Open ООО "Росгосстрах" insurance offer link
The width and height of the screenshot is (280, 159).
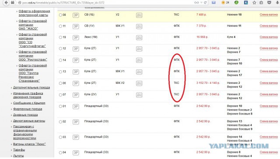click(x=33, y=55)
